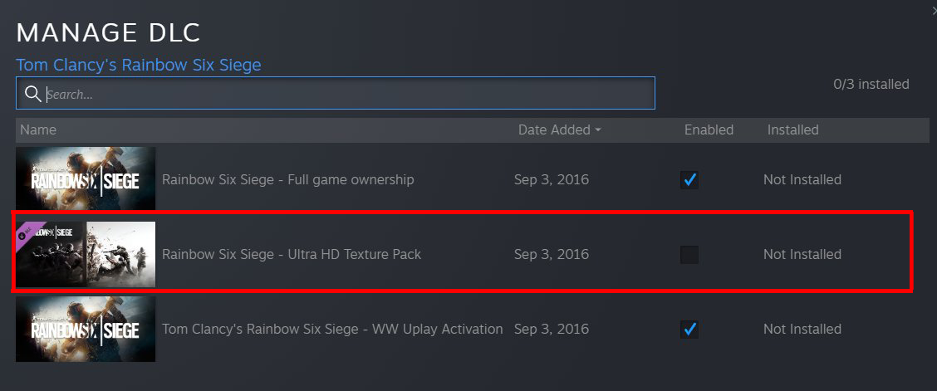Disable the Full game ownership checkbox
The width and height of the screenshot is (937, 391).
(689, 180)
